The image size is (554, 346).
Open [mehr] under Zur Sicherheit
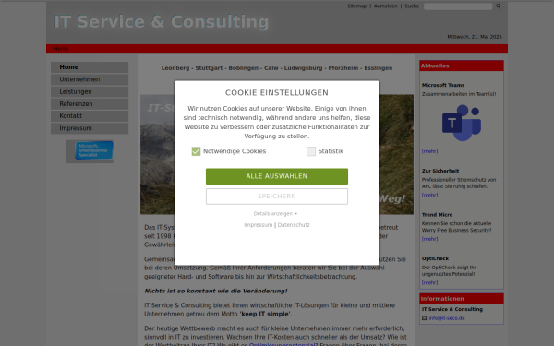(429, 195)
